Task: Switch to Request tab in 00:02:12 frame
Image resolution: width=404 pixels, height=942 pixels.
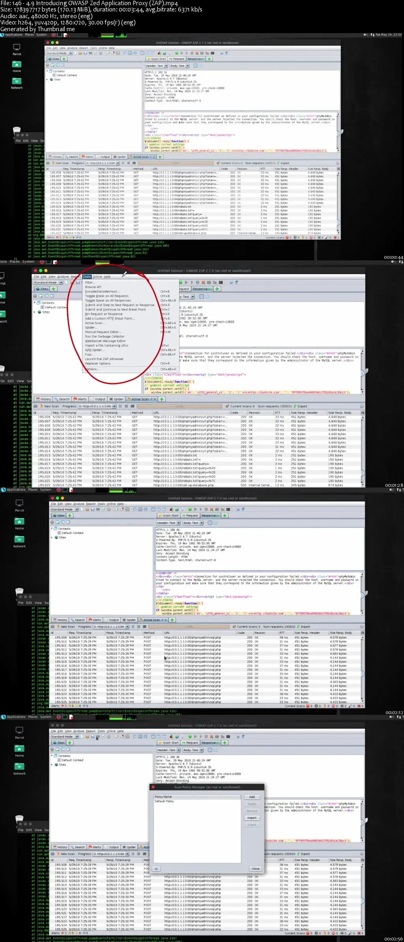Action: (190, 515)
